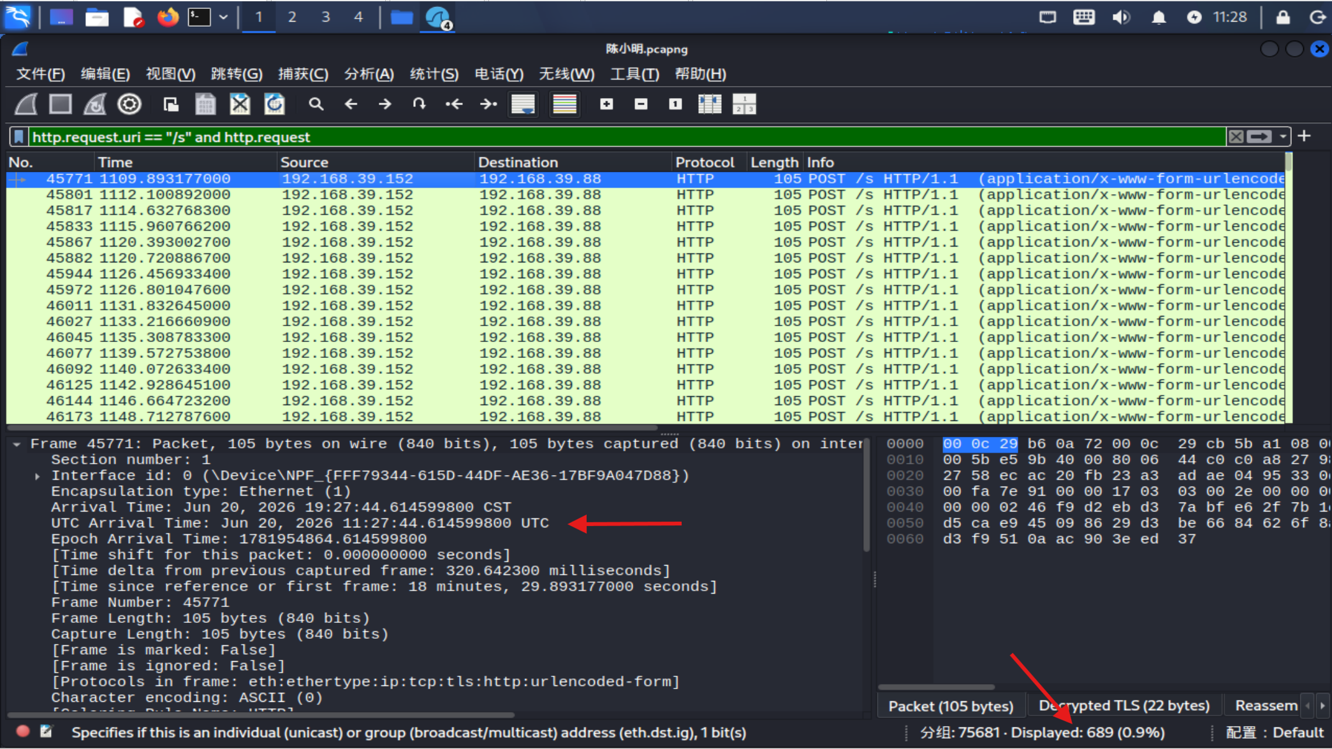The image size is (1332, 749).
Task: Clear the display filter
Action: pos(1236,136)
